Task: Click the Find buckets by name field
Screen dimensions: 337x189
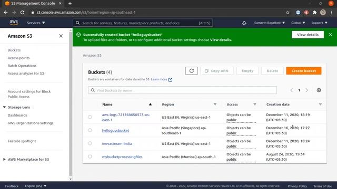Action: tap(182, 90)
